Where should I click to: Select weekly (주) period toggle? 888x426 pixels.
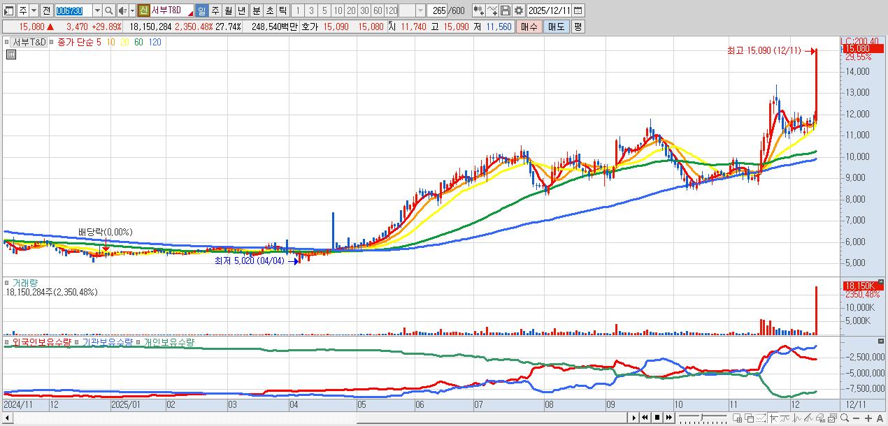(x=215, y=10)
